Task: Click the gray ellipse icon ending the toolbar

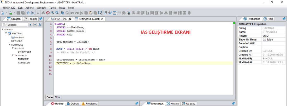Action: point(189,13)
